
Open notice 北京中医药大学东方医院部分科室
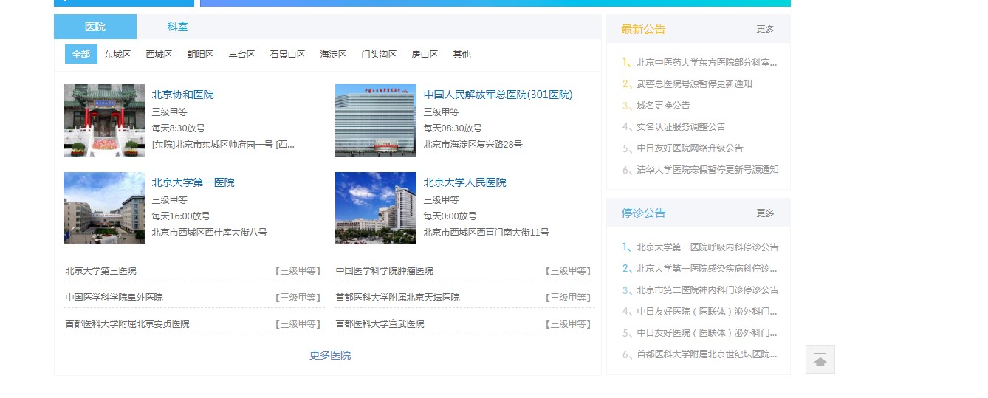coord(707,63)
